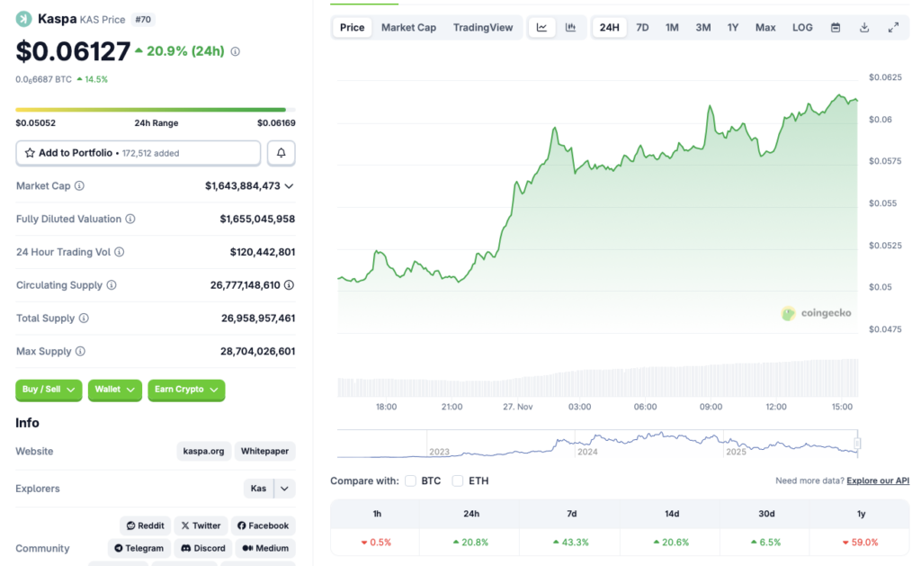Open the Kaspa Whitepaper link

pos(264,451)
